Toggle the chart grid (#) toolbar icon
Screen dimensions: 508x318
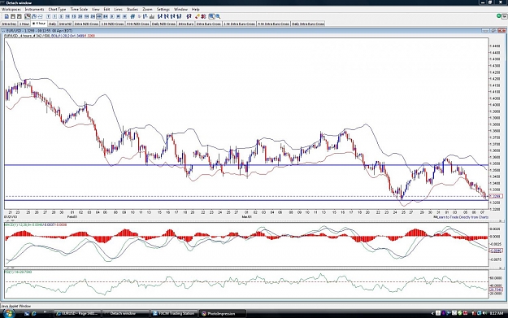[132, 16]
